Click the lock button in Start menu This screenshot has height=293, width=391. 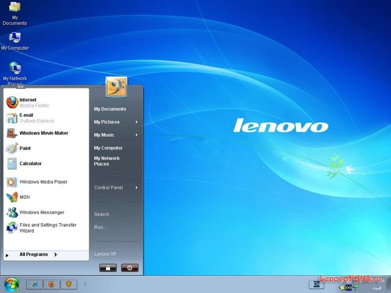click(108, 268)
